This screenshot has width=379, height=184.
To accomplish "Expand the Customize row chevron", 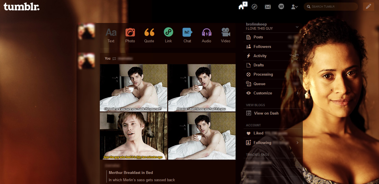I will coord(297,93).
